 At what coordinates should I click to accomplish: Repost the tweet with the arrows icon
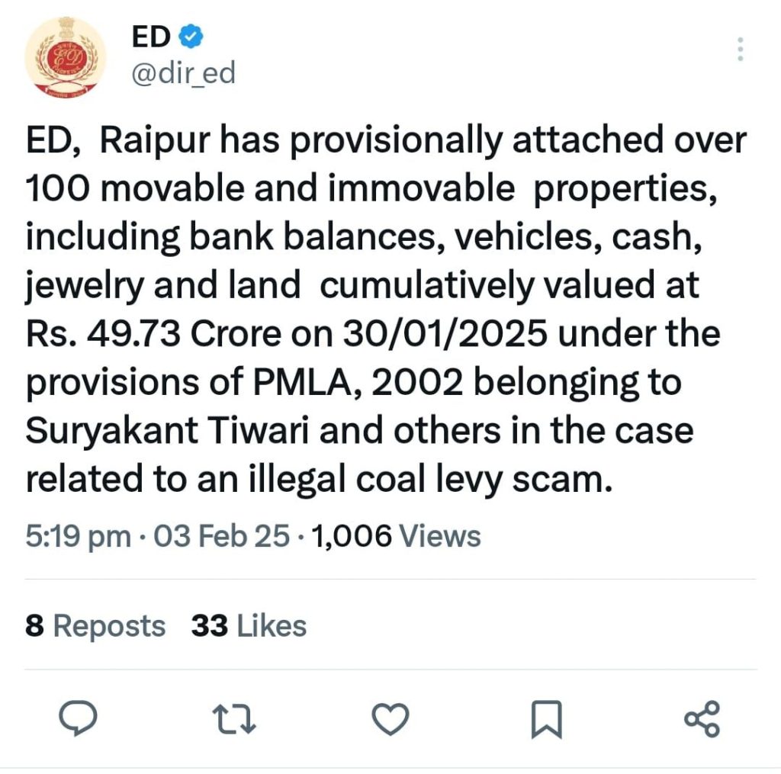(x=234, y=718)
